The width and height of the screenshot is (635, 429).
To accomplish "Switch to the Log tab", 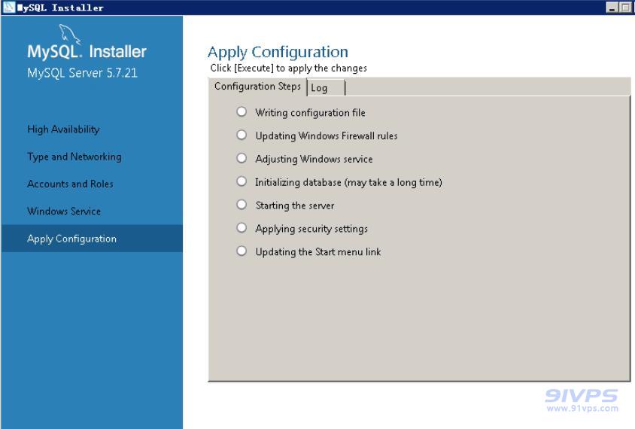I will click(326, 88).
